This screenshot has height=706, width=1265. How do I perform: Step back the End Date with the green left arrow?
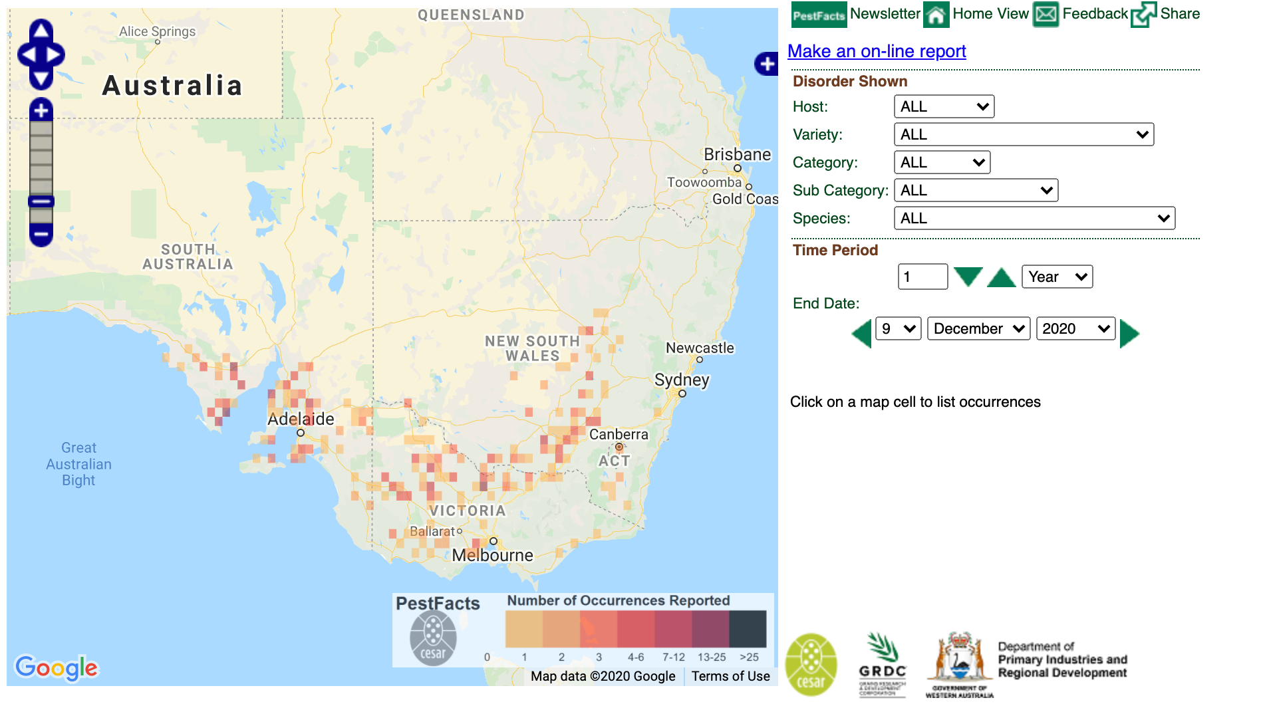861,332
